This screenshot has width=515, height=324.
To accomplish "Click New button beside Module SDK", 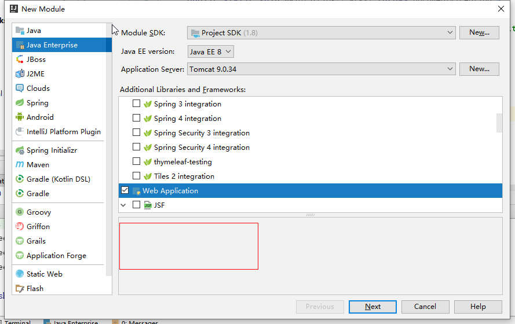I will pyautogui.click(x=479, y=32).
